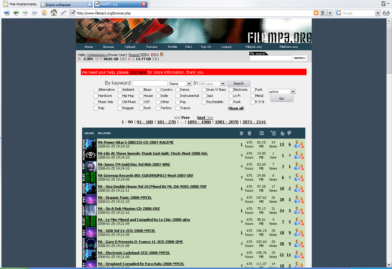Open the Profile menu item
This screenshot has height=269, width=392.
click(172, 47)
